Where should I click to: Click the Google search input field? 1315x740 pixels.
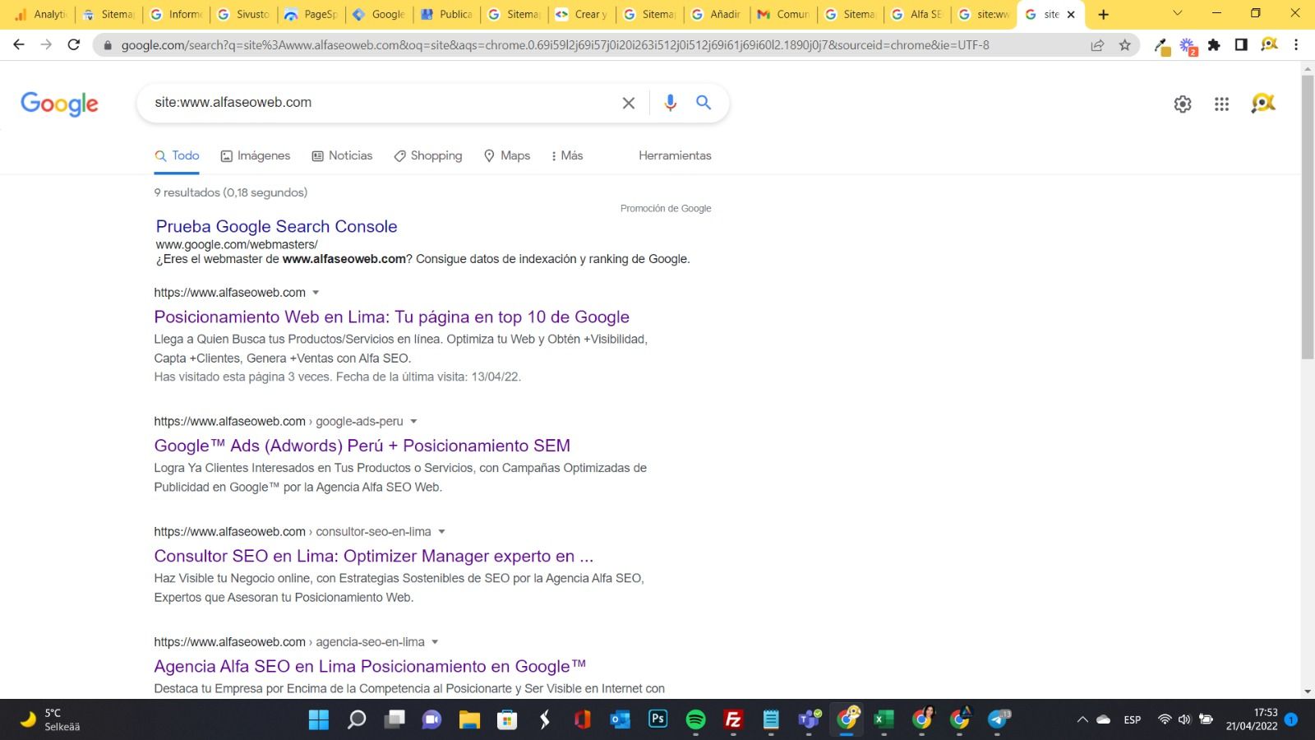382,103
